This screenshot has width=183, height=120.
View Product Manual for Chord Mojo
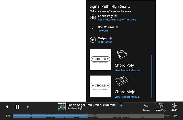point(127,97)
